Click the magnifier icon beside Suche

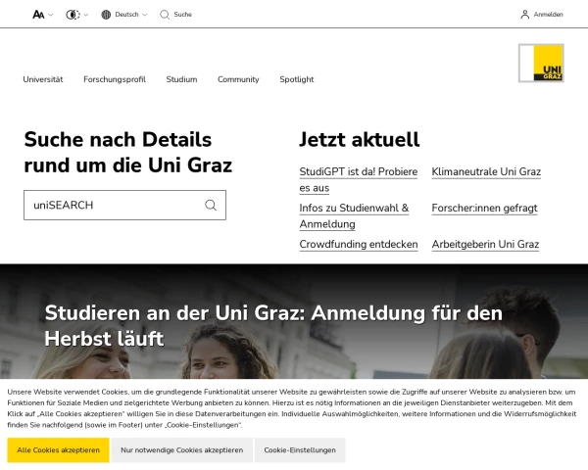click(x=165, y=15)
